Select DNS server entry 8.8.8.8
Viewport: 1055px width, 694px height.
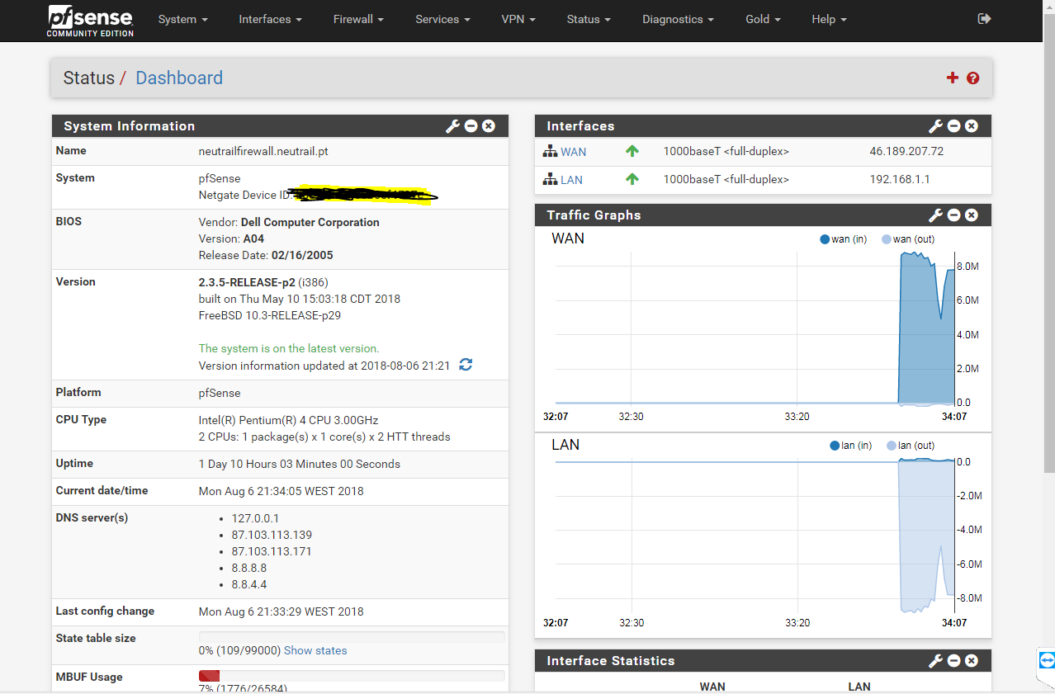pyautogui.click(x=249, y=568)
